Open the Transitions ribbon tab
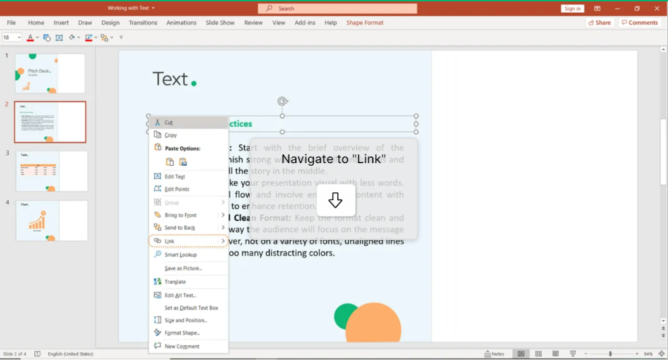Screen dimensions: 668x360 click(x=143, y=22)
